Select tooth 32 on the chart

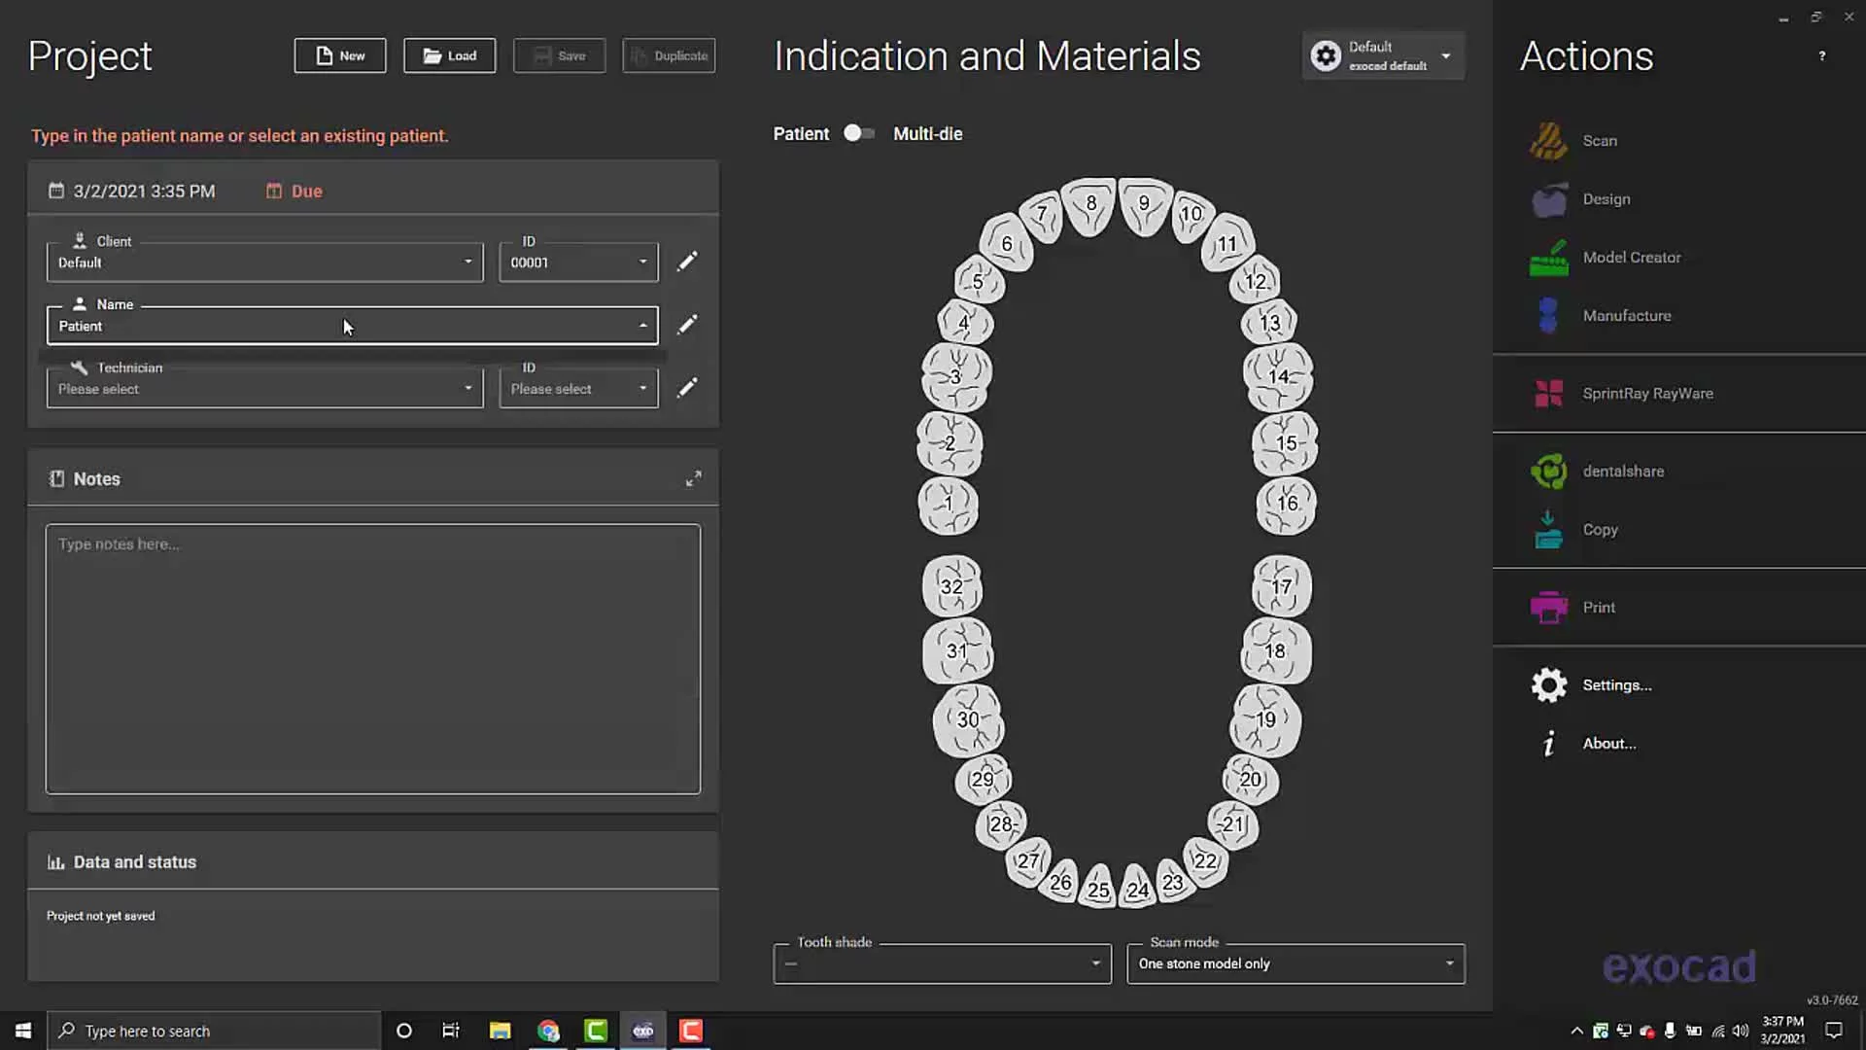tap(952, 586)
